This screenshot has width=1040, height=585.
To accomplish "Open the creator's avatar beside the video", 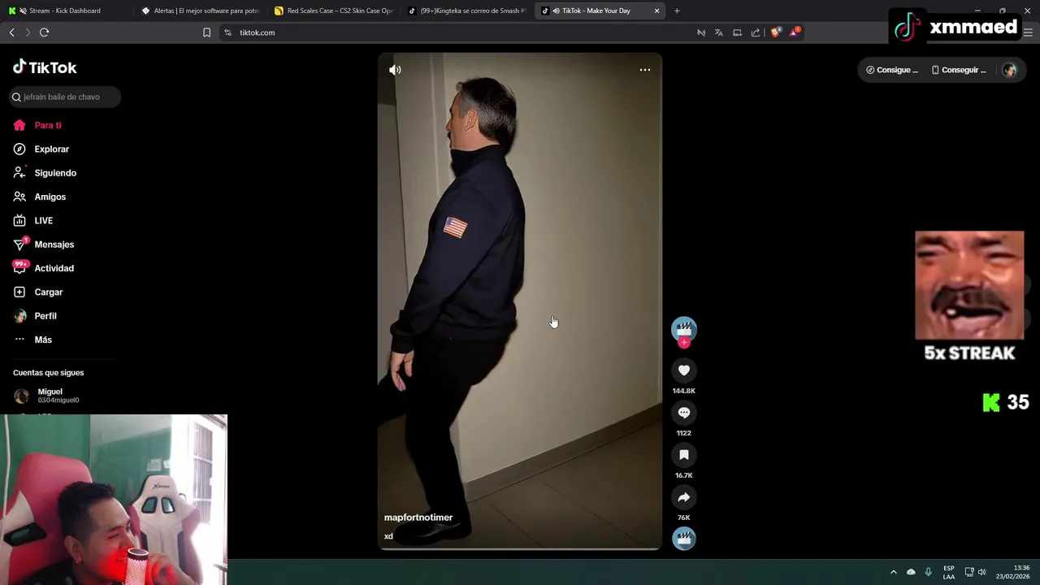I will pyautogui.click(x=684, y=328).
